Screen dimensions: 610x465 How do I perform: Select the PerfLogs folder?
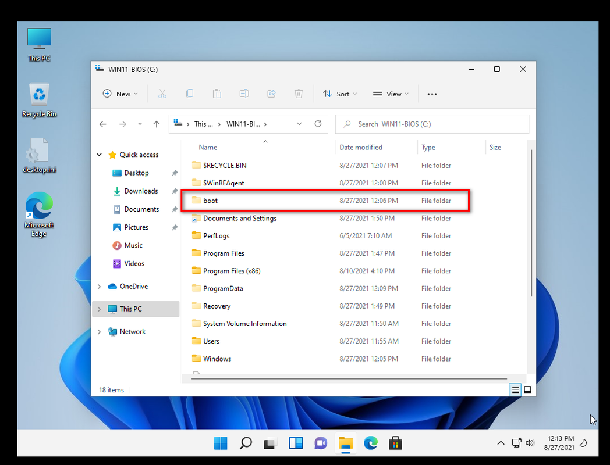pyautogui.click(x=325, y=236)
